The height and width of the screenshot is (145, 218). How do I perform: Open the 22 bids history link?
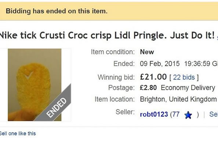click(x=184, y=77)
